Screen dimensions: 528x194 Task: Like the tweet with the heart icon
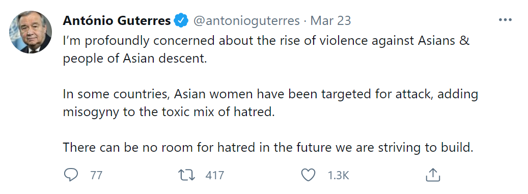308,175
